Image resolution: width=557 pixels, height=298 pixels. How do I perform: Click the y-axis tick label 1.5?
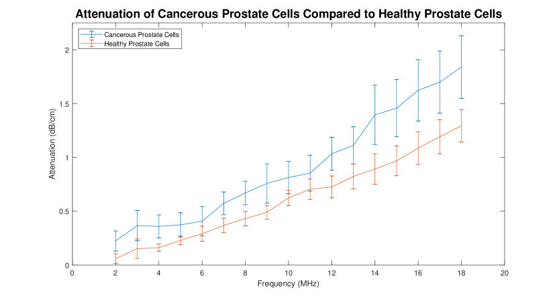coord(62,104)
